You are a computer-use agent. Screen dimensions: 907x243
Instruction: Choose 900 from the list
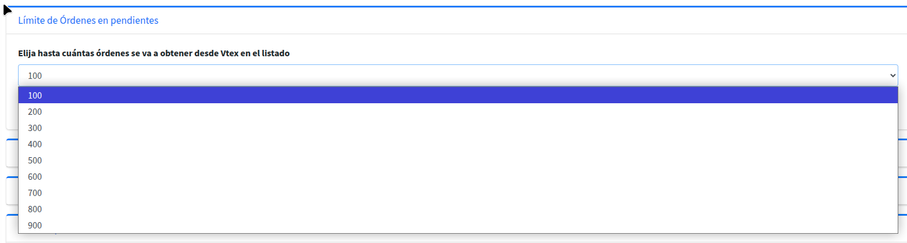pyautogui.click(x=35, y=225)
